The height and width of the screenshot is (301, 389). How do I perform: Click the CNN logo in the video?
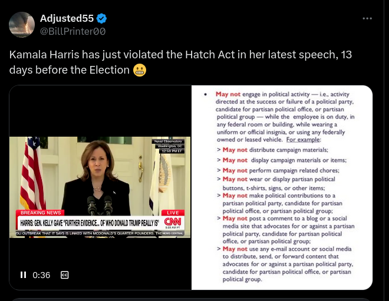[173, 221]
